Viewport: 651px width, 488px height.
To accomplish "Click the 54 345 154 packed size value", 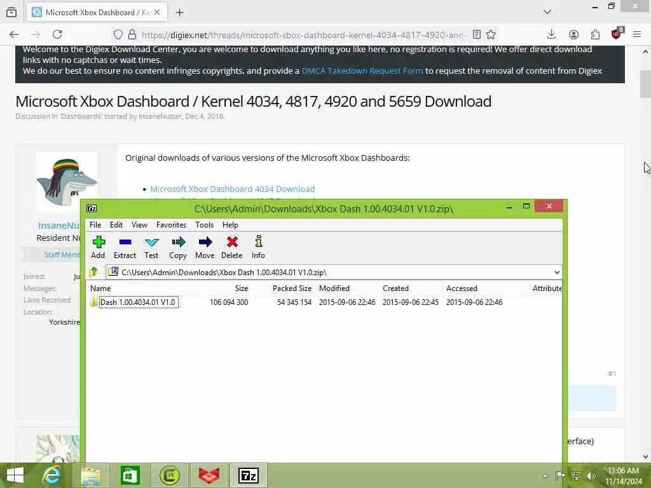I will pyautogui.click(x=294, y=302).
